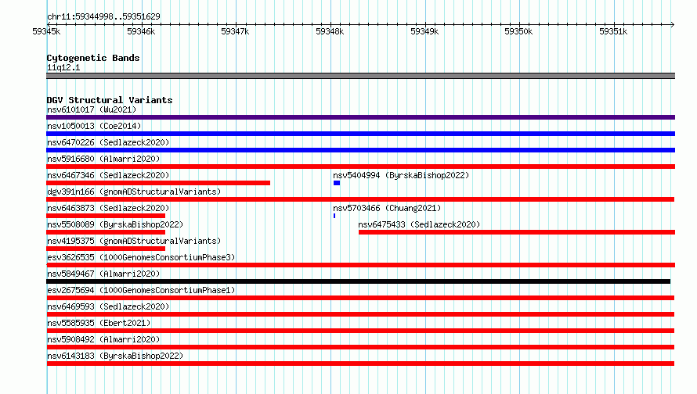Screen dimensions: 697x394
Task: Click the nsv5849467 (Almarri2020) label
Action: click(103, 274)
